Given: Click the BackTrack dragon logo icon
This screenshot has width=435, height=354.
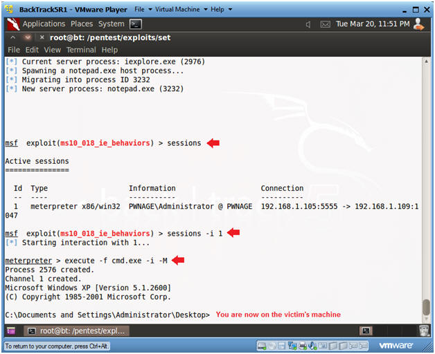Looking at the screenshot, I should point(13,24).
